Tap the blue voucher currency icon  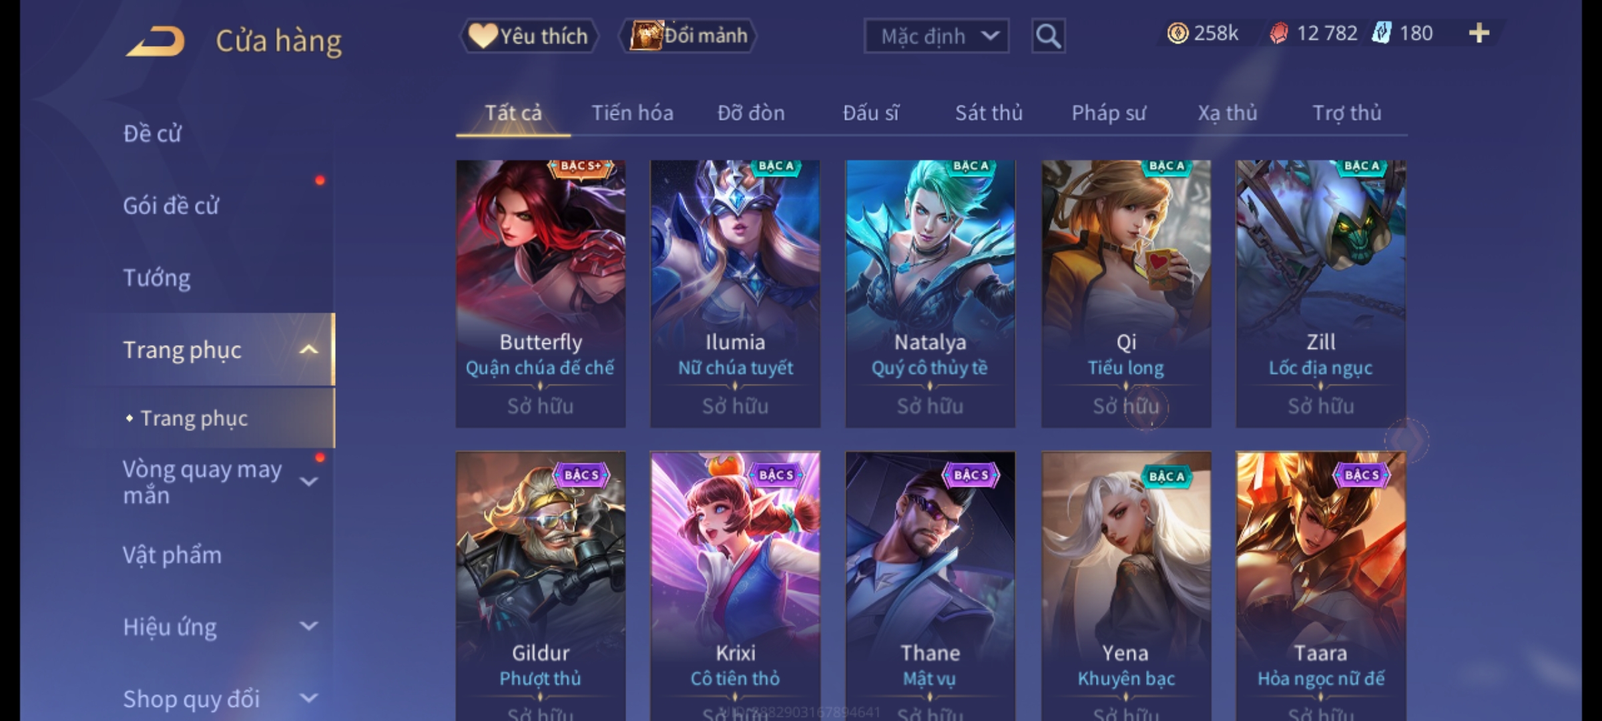(x=1382, y=33)
